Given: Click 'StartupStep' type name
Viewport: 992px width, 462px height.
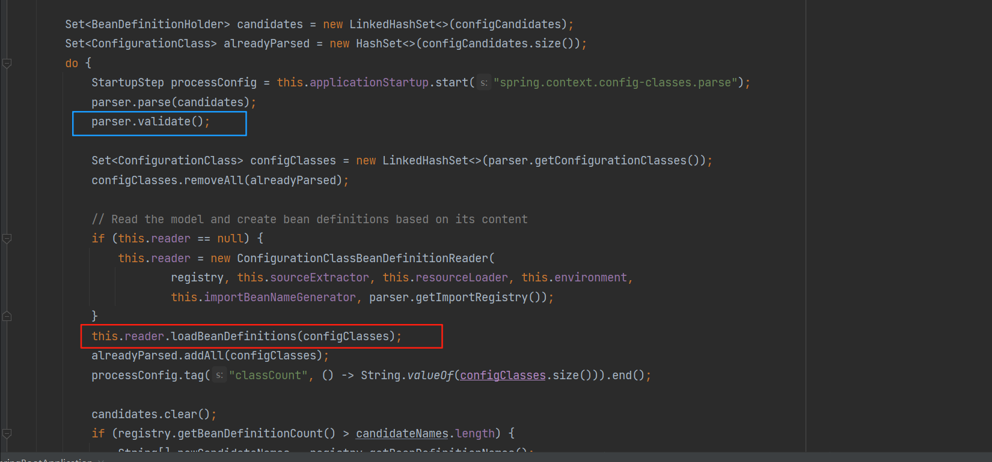Looking at the screenshot, I should (x=127, y=83).
